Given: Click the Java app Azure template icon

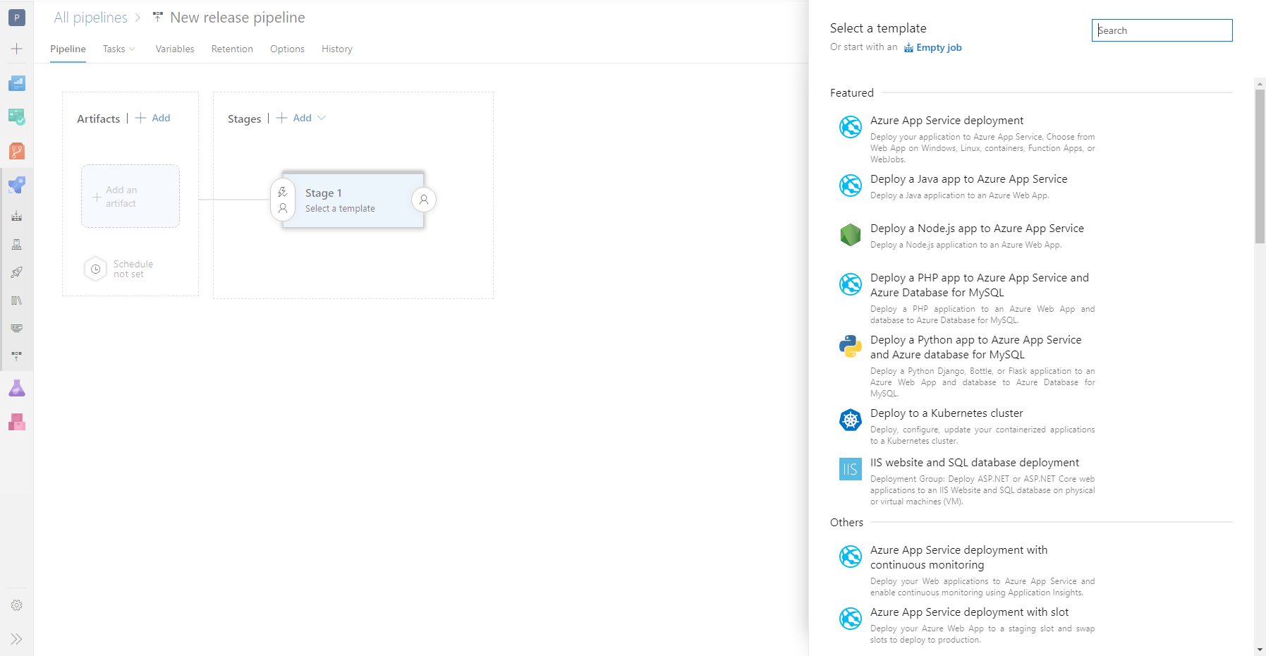Looking at the screenshot, I should click(x=851, y=186).
